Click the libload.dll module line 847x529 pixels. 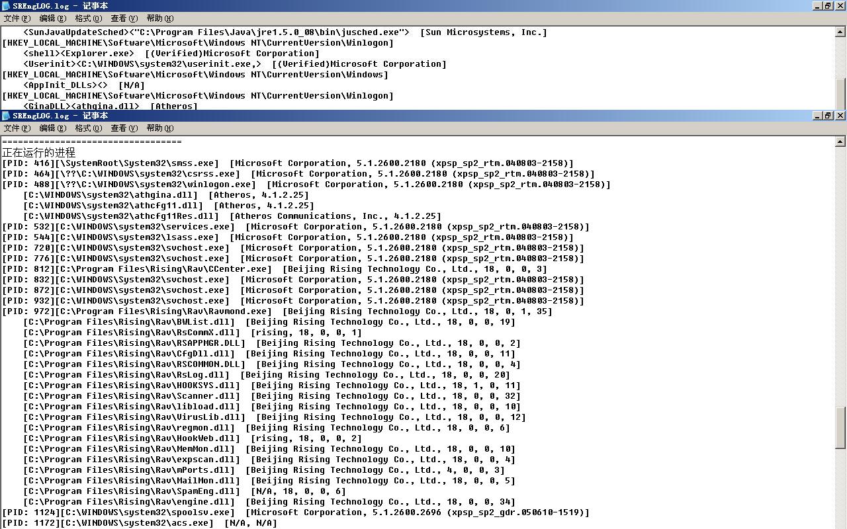[272, 407]
